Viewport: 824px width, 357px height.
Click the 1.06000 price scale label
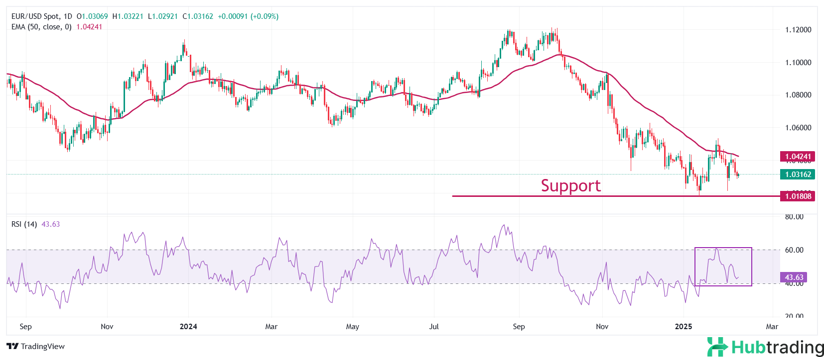(x=798, y=128)
